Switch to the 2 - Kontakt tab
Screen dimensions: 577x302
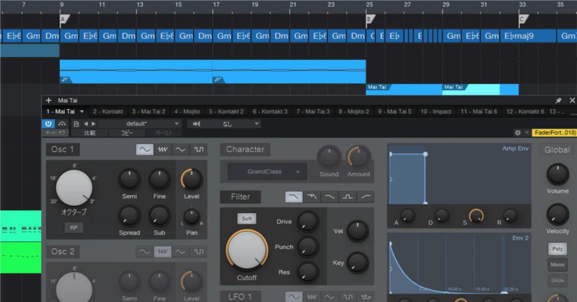108,111
